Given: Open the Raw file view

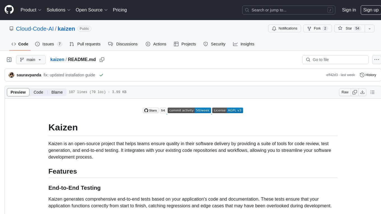Looking at the screenshot, I should point(345,92).
